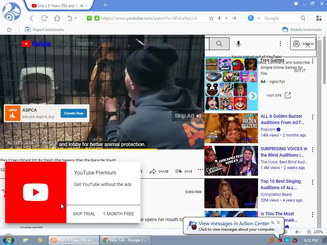Screen dimensions: 327x245
Task: Click the go forward arrow in address bar
Action: [234, 18]
